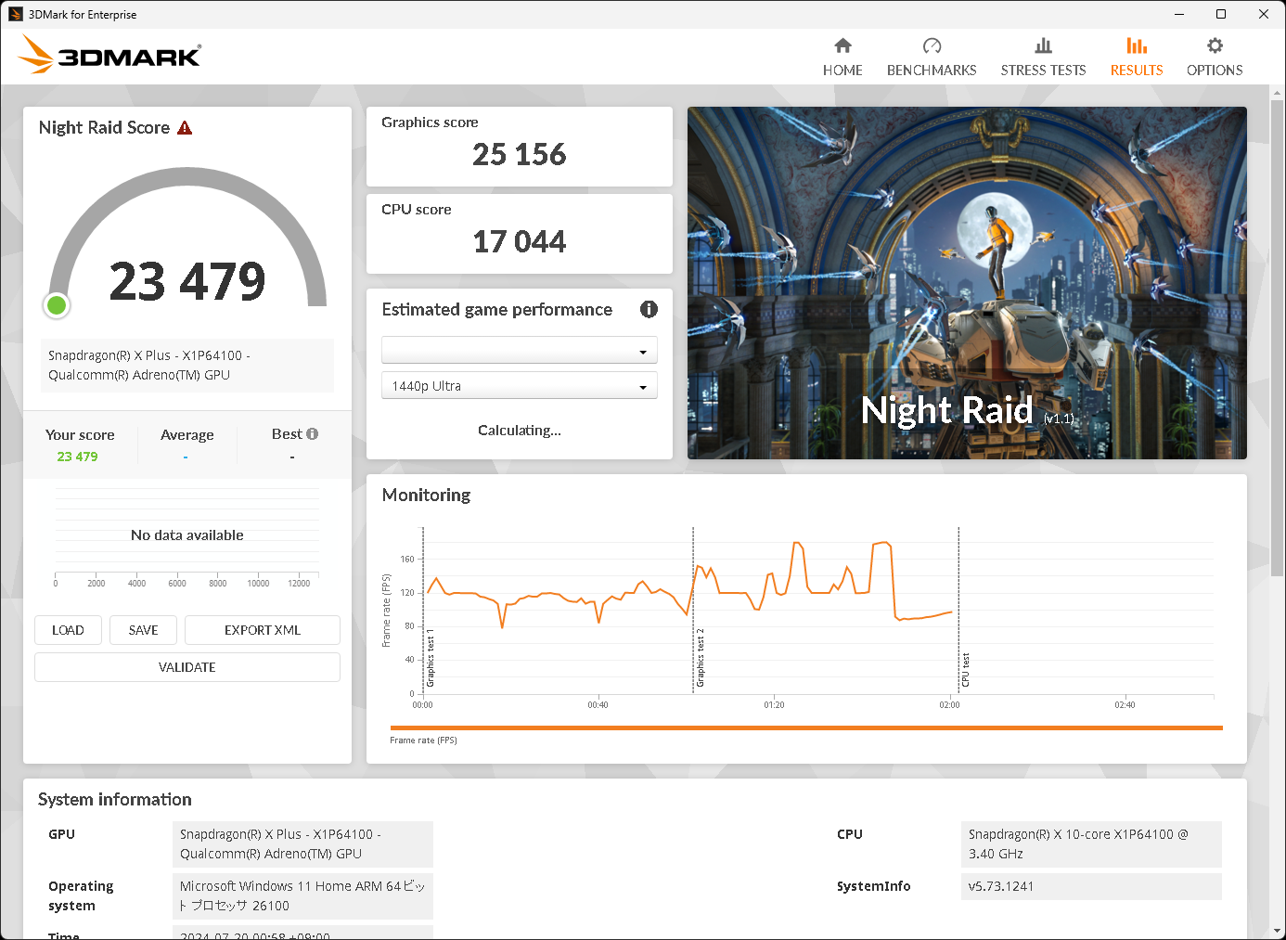1286x940 pixels.
Task: Click the System information heading
Action: [x=115, y=800]
